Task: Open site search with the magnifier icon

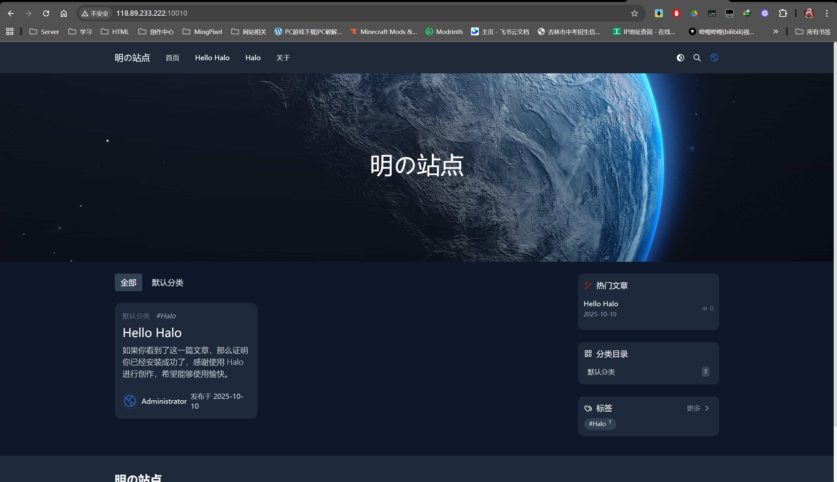Action: pos(697,58)
